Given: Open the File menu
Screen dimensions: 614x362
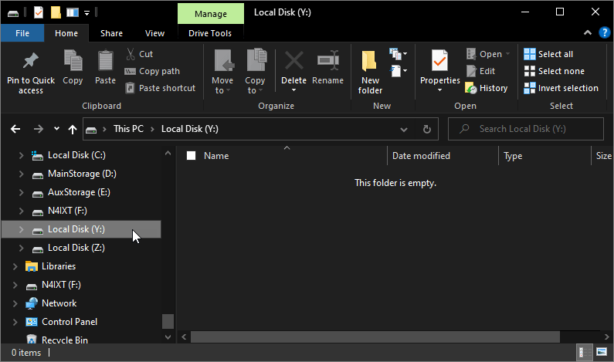Looking at the screenshot, I should coord(22,33).
